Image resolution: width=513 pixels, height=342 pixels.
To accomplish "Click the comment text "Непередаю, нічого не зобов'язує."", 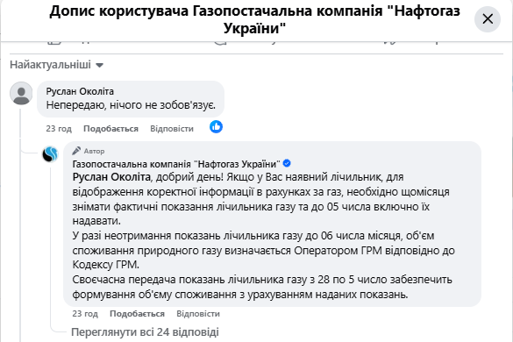I will click(131, 105).
